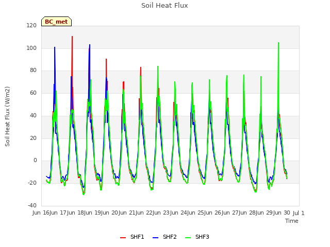The width and height of the screenshot is (330, 247).
Task: Click the -20 y-axis tick label
Action: (32, 183)
